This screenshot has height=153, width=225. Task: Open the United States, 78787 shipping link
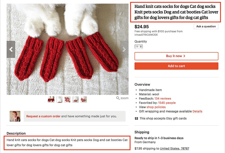click(174, 148)
